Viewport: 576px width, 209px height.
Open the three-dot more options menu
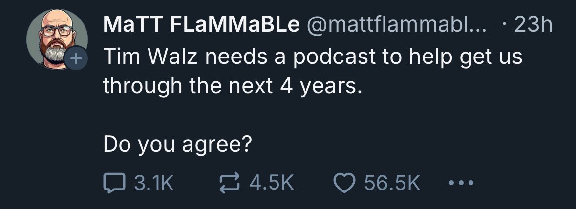(x=461, y=182)
